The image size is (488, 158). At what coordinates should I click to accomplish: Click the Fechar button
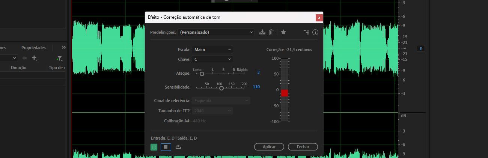pos(303,147)
